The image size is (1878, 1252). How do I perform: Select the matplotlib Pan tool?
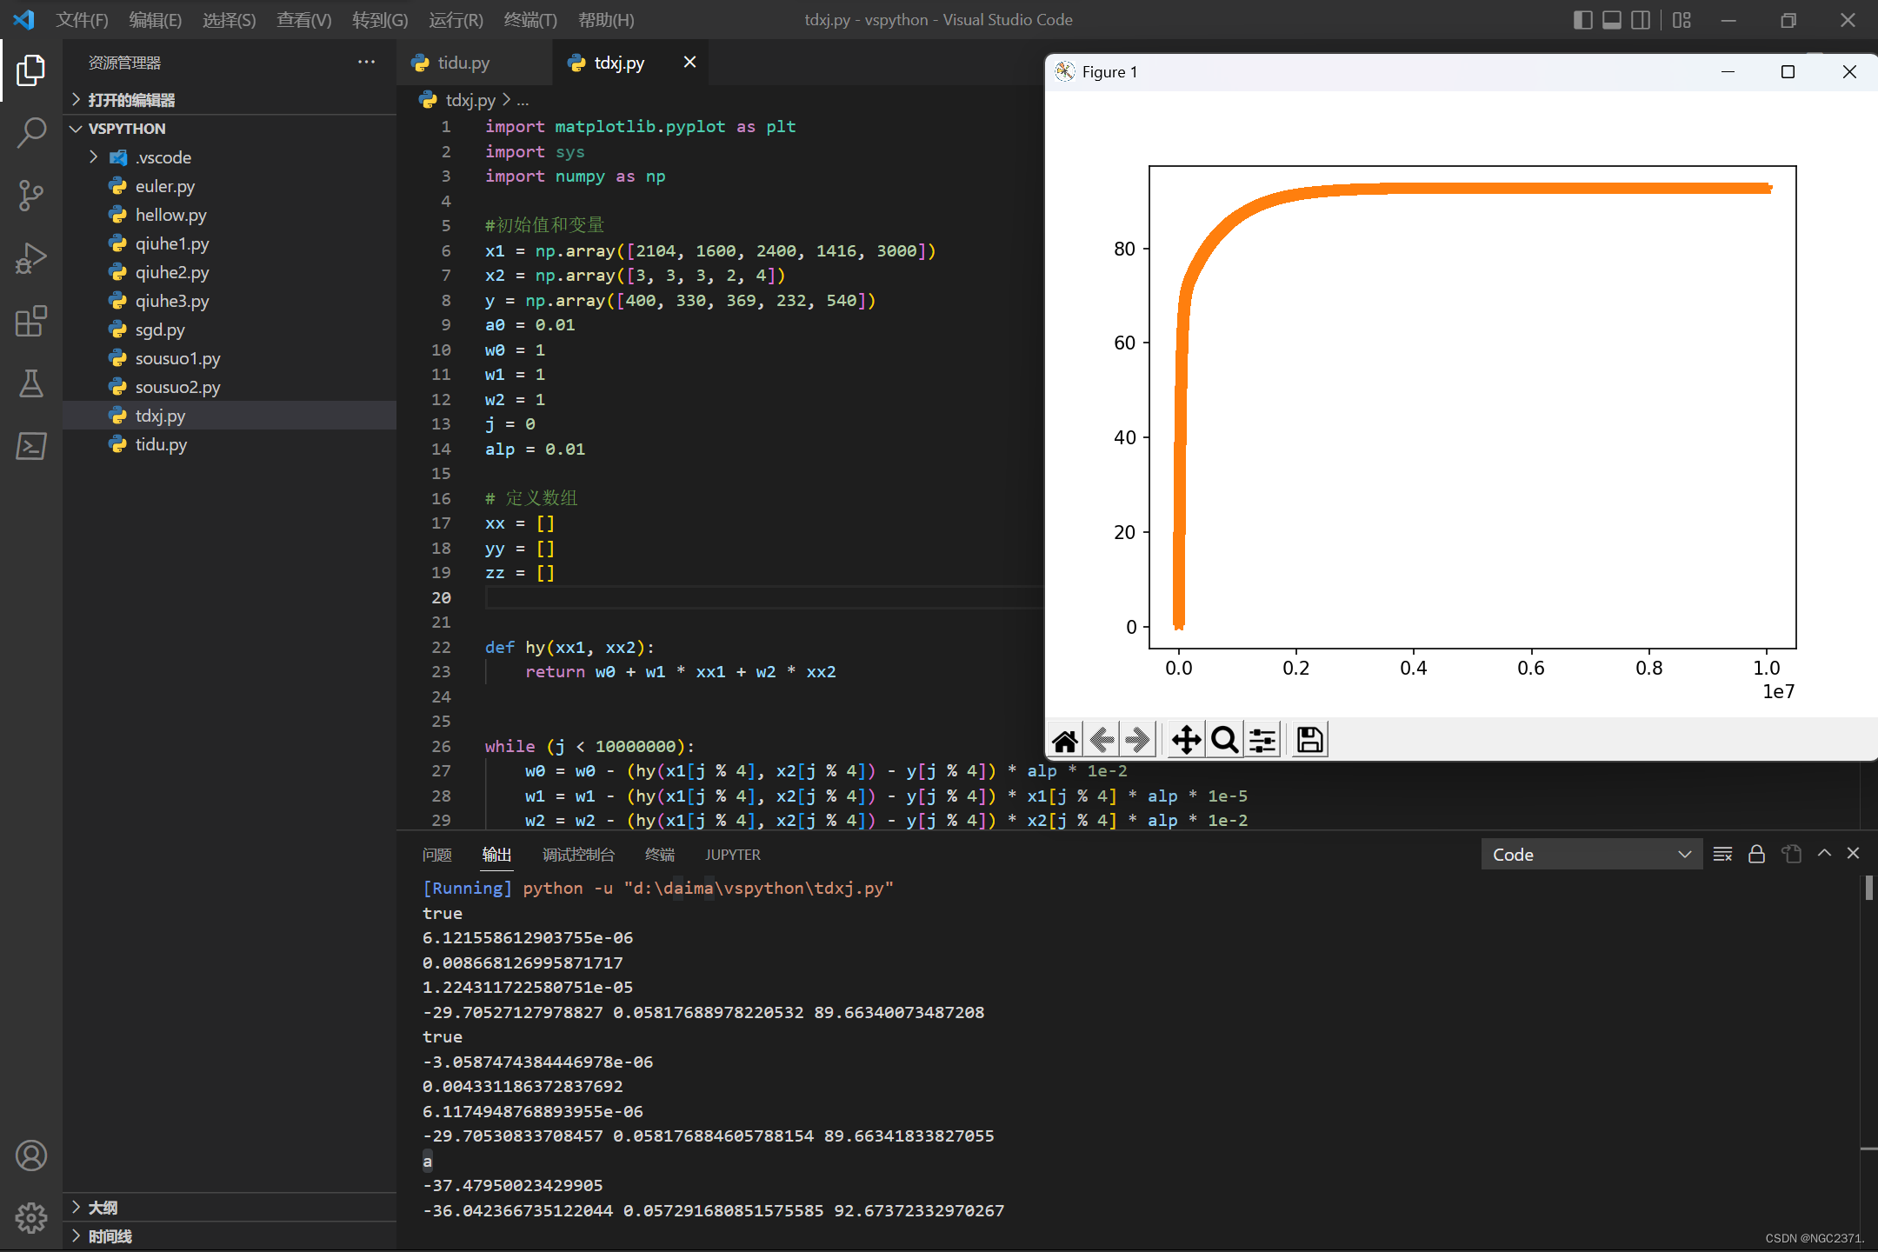click(1186, 740)
